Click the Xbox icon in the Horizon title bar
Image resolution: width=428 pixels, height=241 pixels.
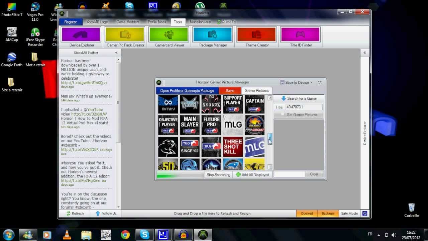62,13
